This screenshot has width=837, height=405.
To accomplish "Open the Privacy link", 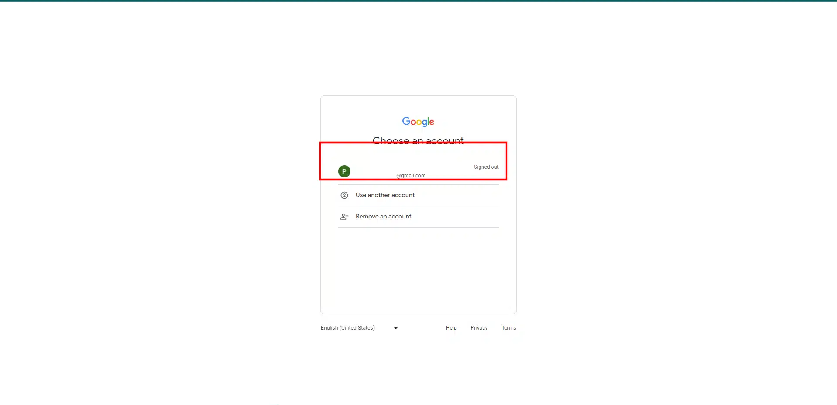I will (x=479, y=327).
